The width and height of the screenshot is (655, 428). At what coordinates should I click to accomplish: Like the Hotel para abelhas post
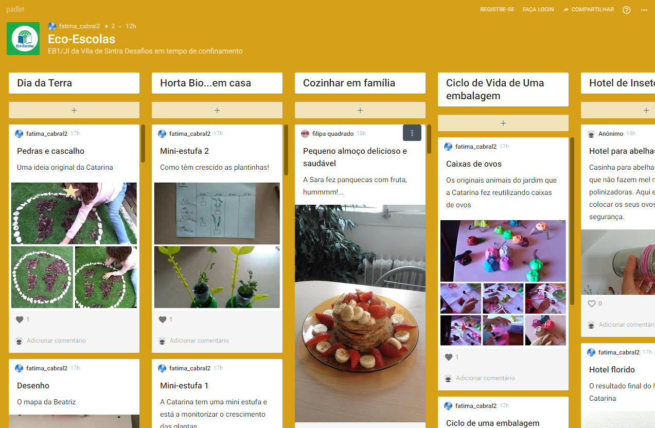(592, 304)
